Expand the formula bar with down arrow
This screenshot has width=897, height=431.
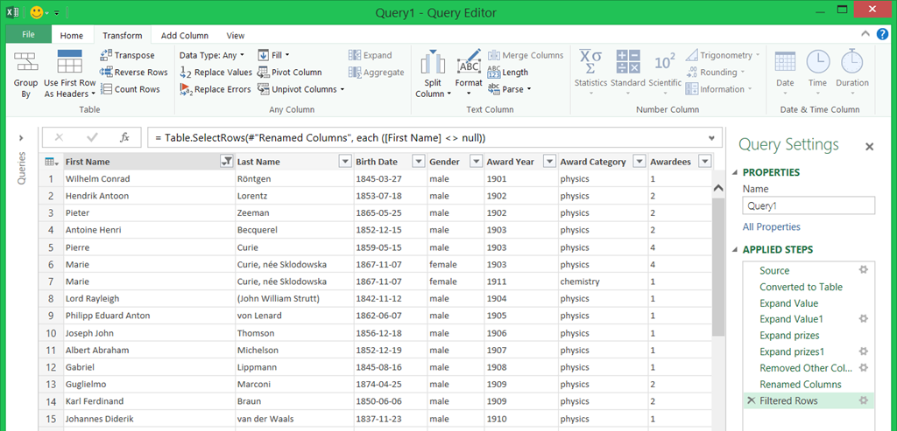point(711,138)
